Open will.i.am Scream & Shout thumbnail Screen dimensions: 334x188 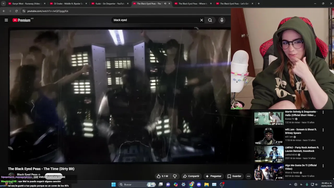coord(269,136)
